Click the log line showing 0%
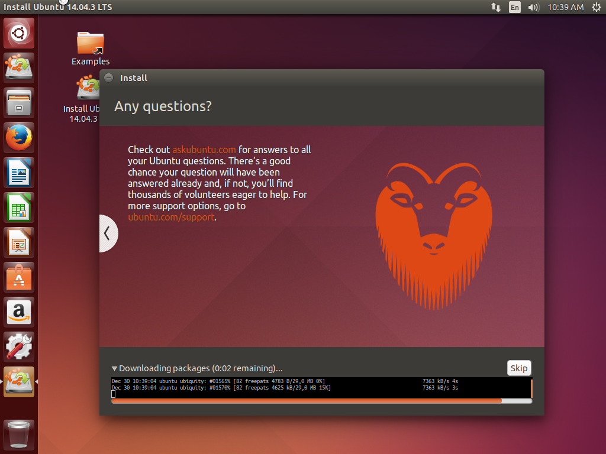Viewport: 606px width, 454px height. [x=285, y=381]
